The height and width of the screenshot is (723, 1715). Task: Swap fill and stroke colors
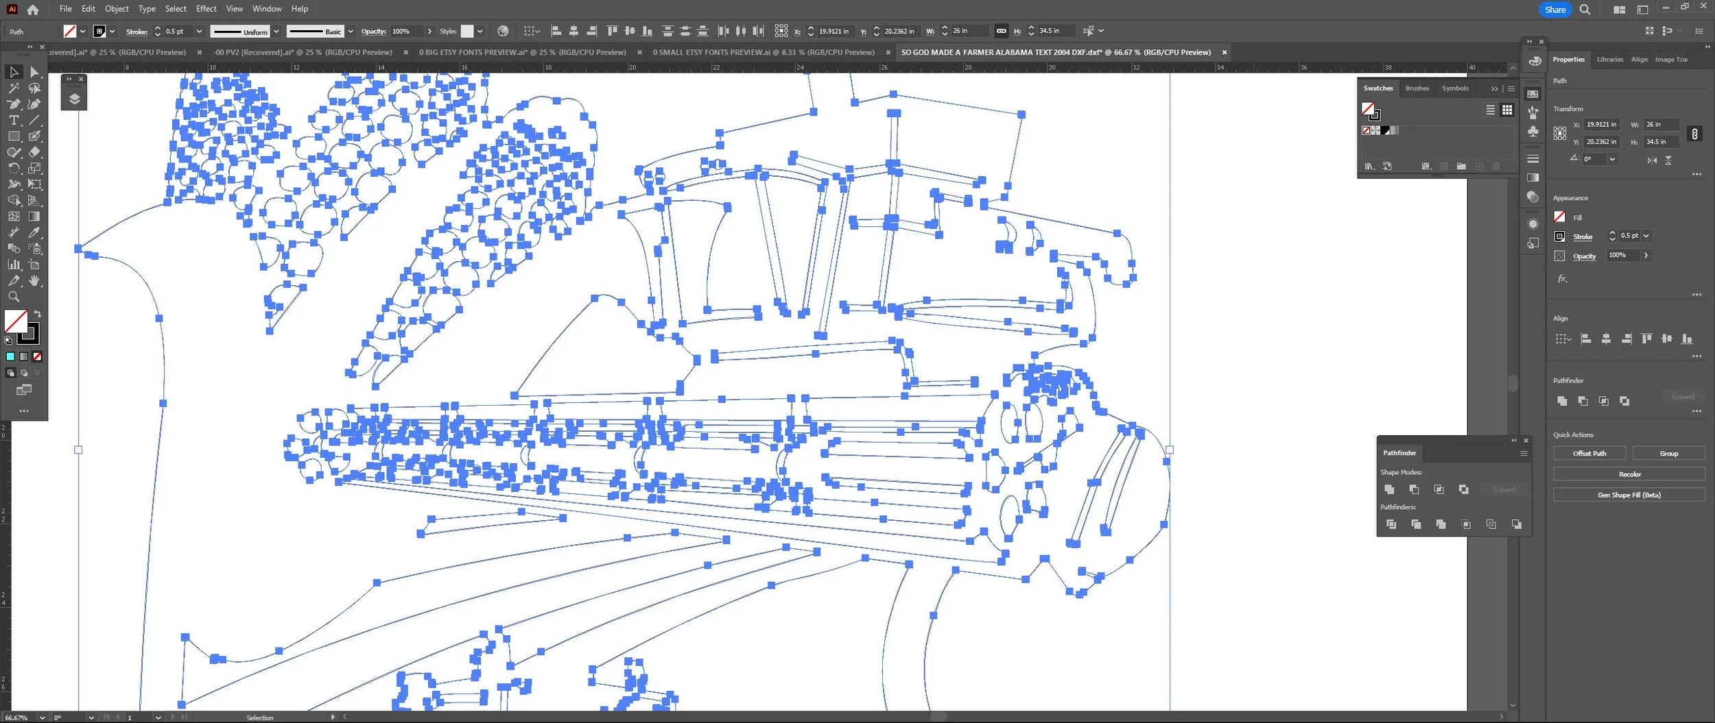click(38, 314)
